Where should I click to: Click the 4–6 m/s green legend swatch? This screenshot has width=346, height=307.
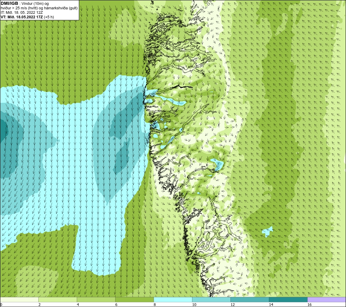(96, 299)
